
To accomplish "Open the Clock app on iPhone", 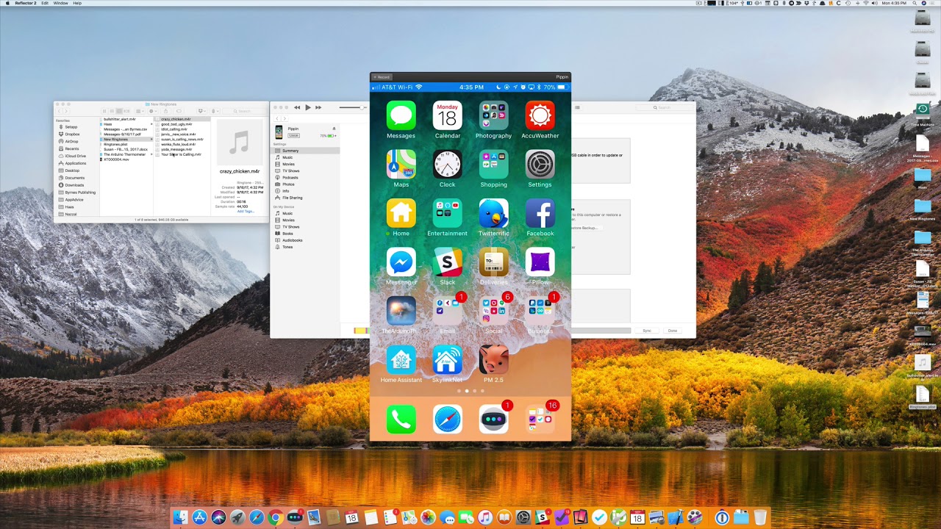I will [447, 165].
